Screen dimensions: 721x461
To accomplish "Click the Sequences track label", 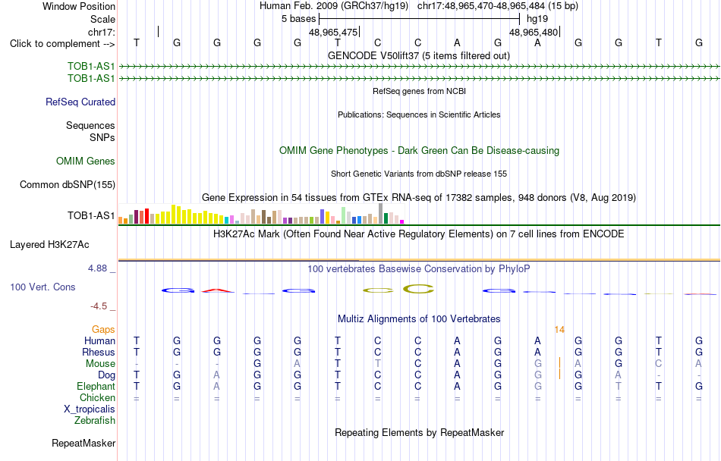I will click(x=90, y=125).
